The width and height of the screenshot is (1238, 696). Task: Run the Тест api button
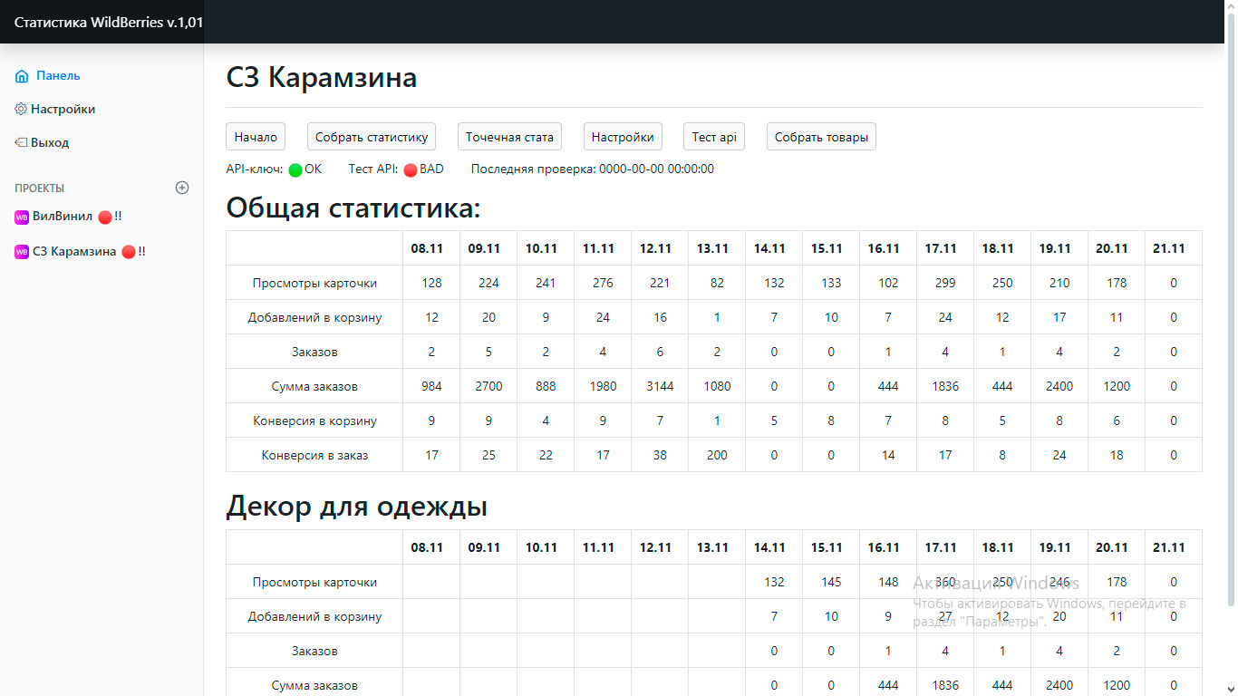[714, 137]
